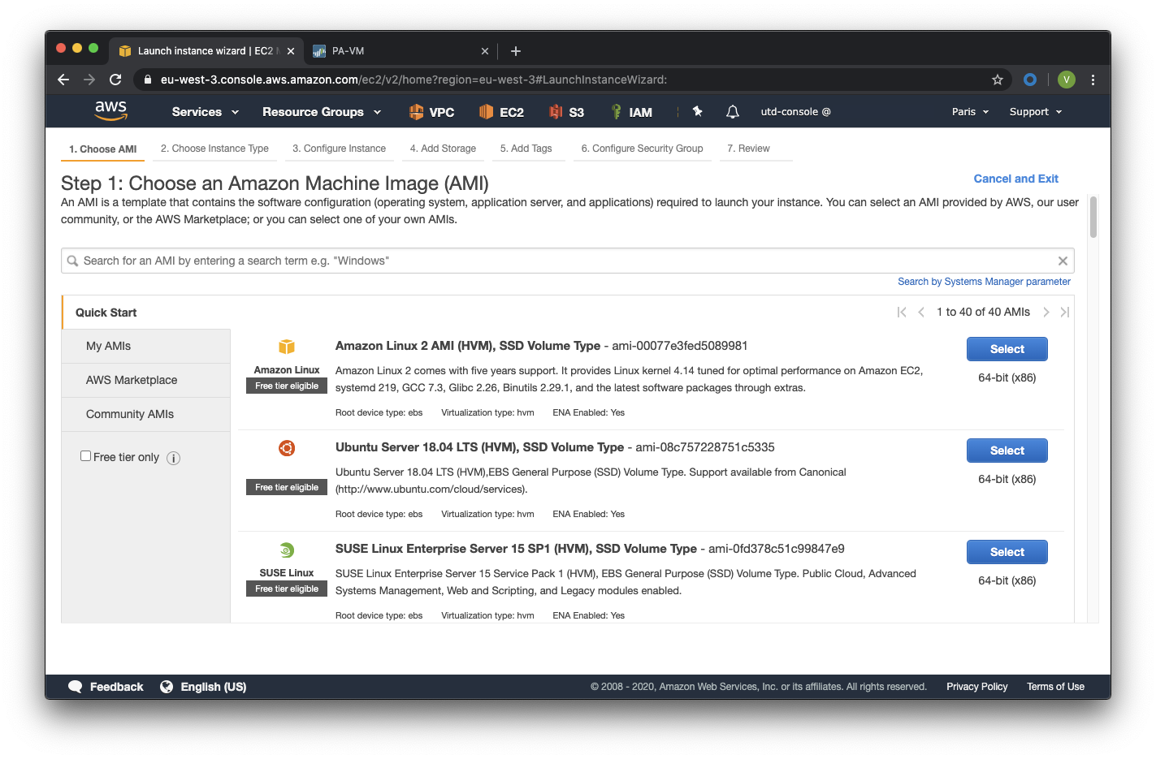
Task: Click the SUSE Linux AMI logo
Action: [287, 550]
